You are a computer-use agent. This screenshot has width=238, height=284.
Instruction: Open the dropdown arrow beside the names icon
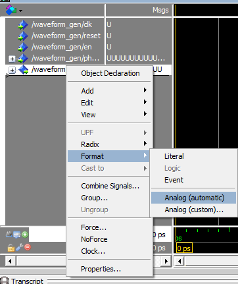pos(20,11)
